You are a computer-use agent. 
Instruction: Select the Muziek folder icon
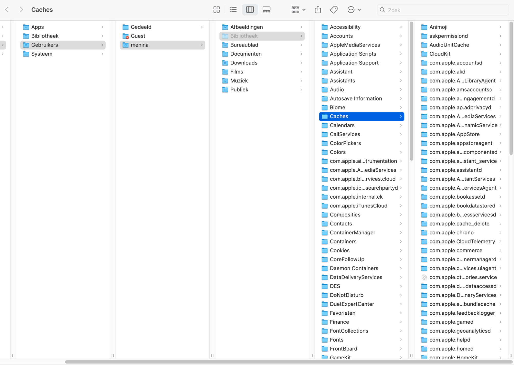pyautogui.click(x=225, y=81)
